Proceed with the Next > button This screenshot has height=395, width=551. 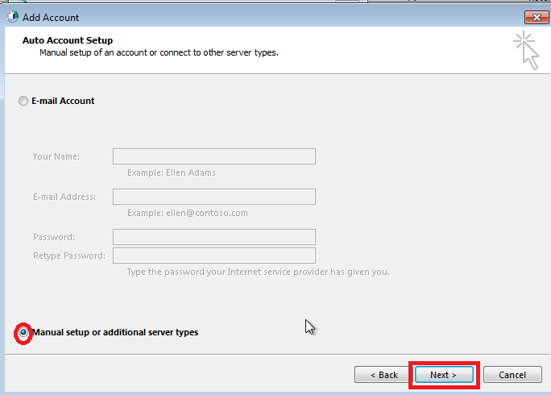point(444,375)
